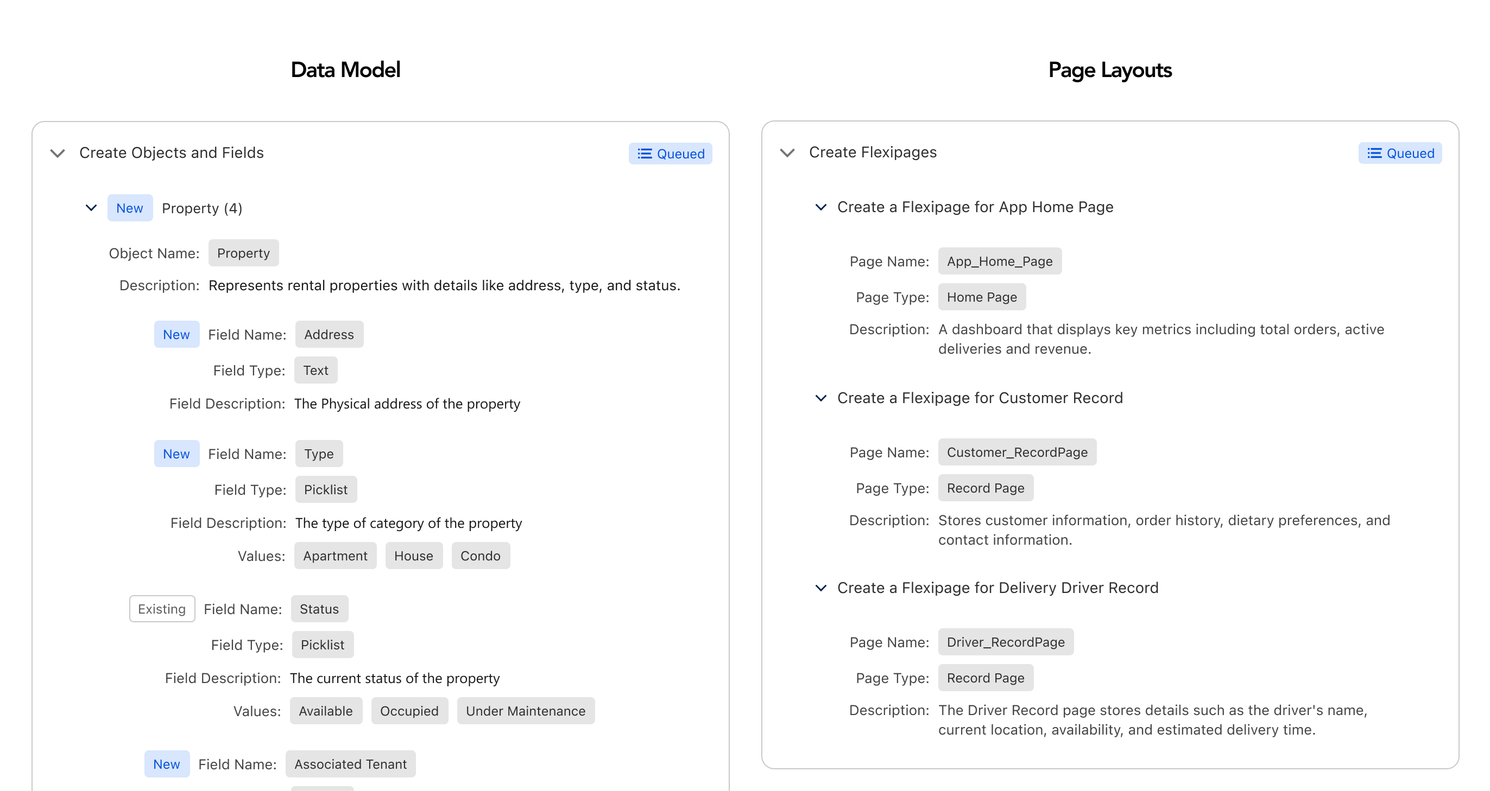The image size is (1490, 791).
Task: Click the Create a Flexipage for App Home Page title
Action: [975, 207]
